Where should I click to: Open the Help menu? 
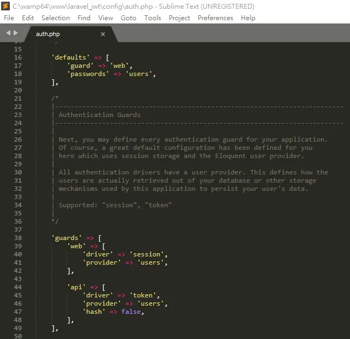coord(248,18)
